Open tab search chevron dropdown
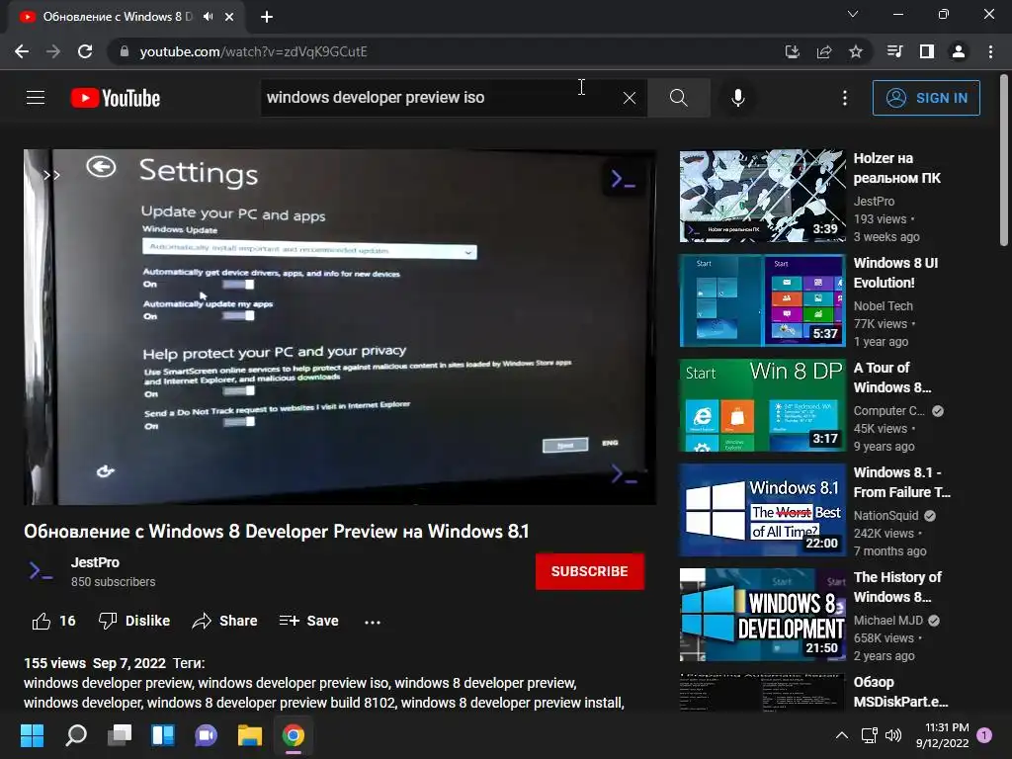Viewport: 1012px width, 759px height. [x=853, y=14]
